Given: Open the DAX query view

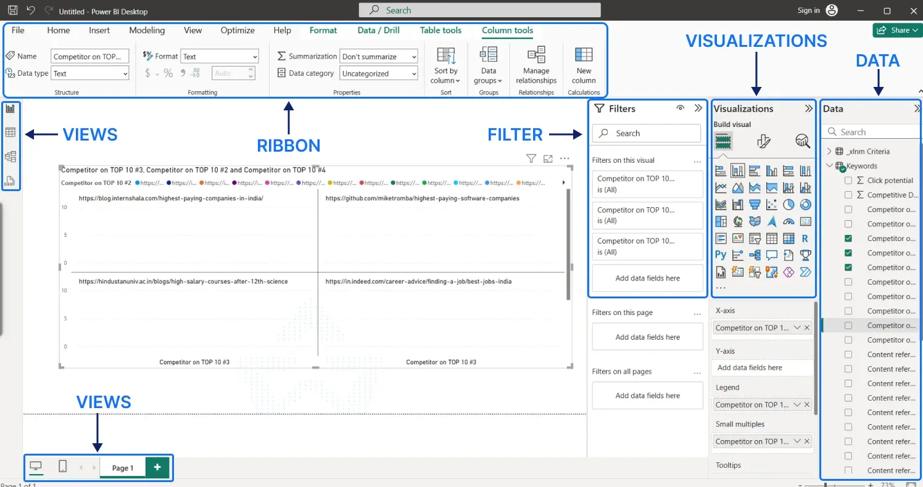Looking at the screenshot, I should point(10,181).
